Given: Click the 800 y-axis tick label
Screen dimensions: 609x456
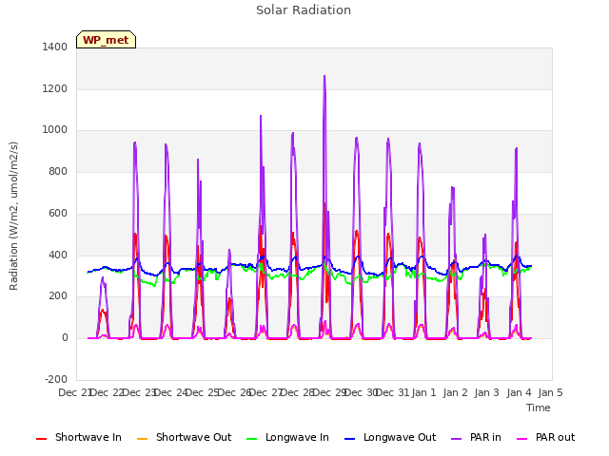Looking at the screenshot, I should (58, 171).
